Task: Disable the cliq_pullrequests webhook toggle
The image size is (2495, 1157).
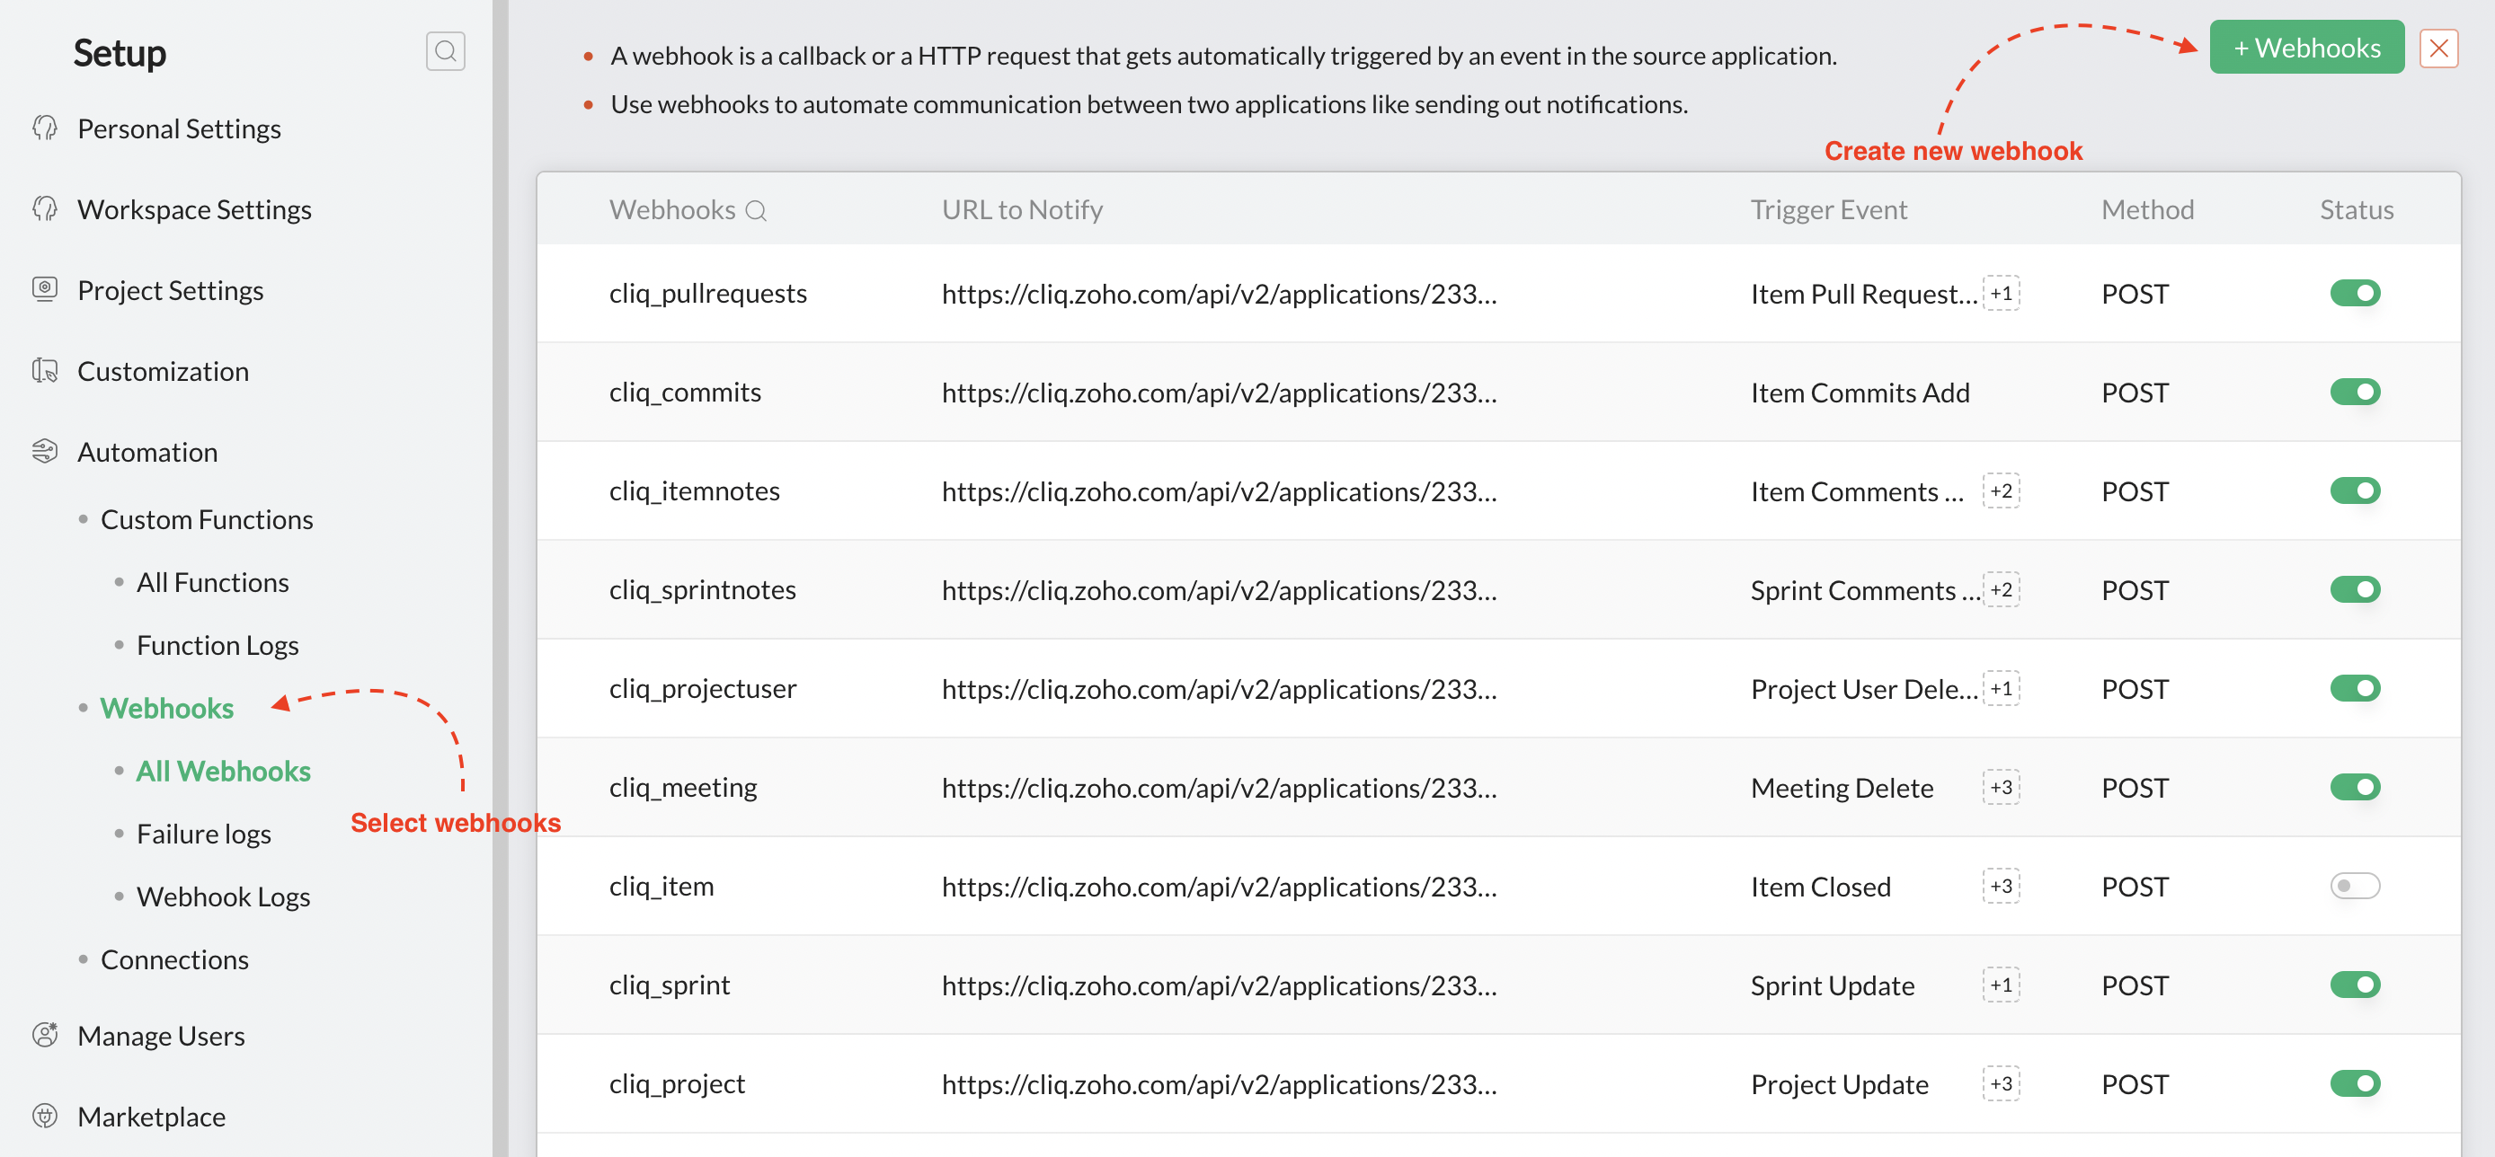Action: coord(2354,293)
